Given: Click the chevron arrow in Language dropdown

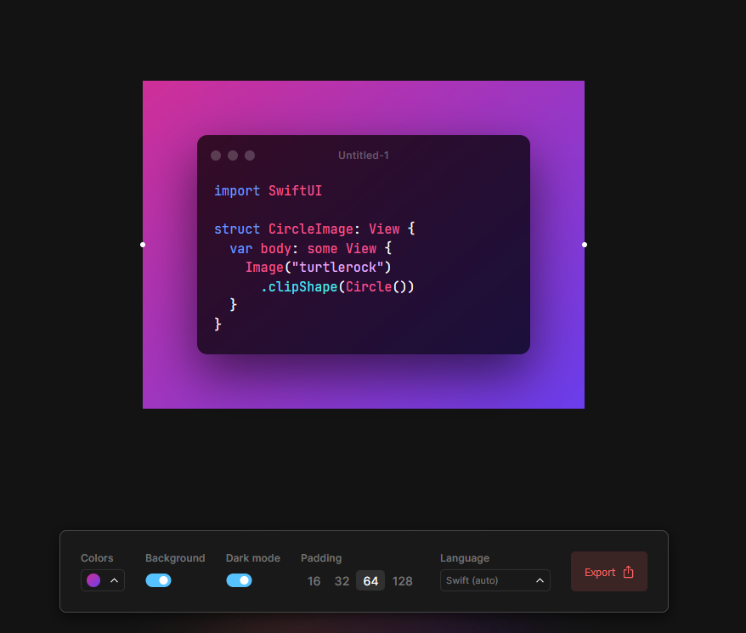Looking at the screenshot, I should (x=540, y=580).
